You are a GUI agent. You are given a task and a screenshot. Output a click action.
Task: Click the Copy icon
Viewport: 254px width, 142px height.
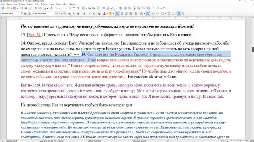tap(40, 8)
